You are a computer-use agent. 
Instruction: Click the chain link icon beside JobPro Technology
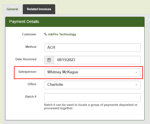tap(45, 34)
